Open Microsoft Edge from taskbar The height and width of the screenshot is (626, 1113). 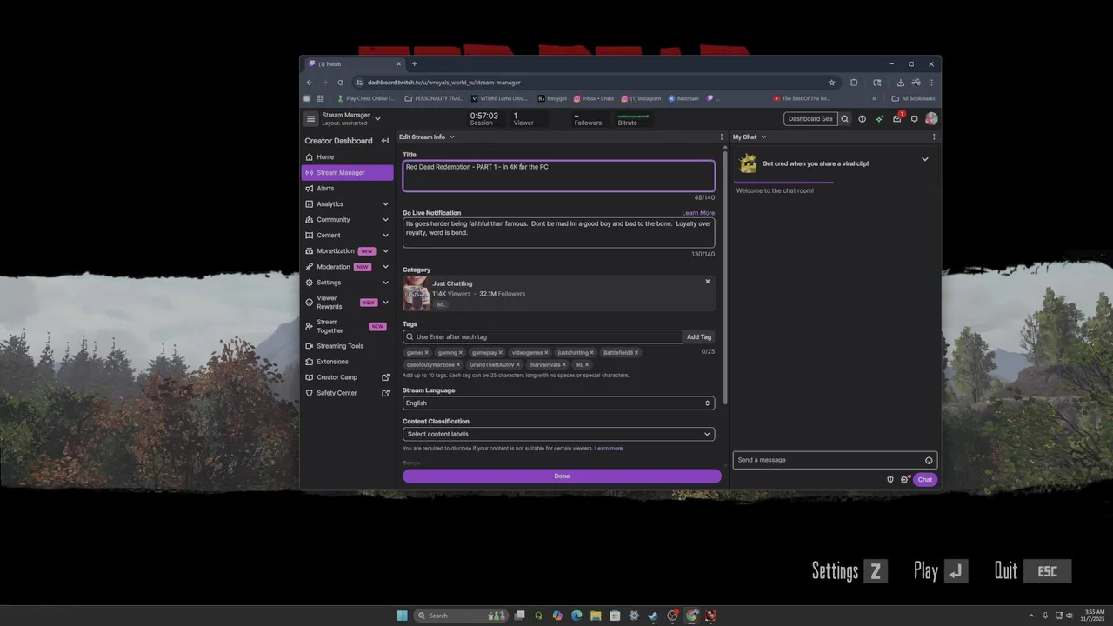coord(576,616)
